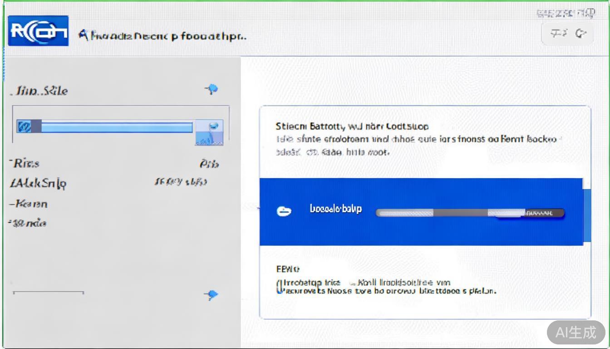
Task: Click the 'bocsalo·balıp' label in the blue banner
Action: tap(336, 209)
